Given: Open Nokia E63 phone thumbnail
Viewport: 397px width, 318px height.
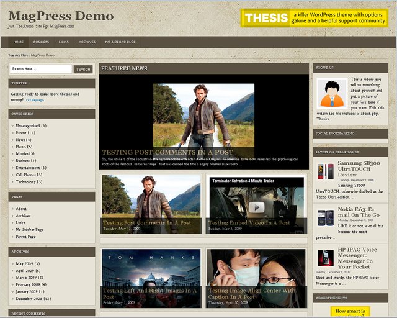Looking at the screenshot, I should click(x=326, y=217).
